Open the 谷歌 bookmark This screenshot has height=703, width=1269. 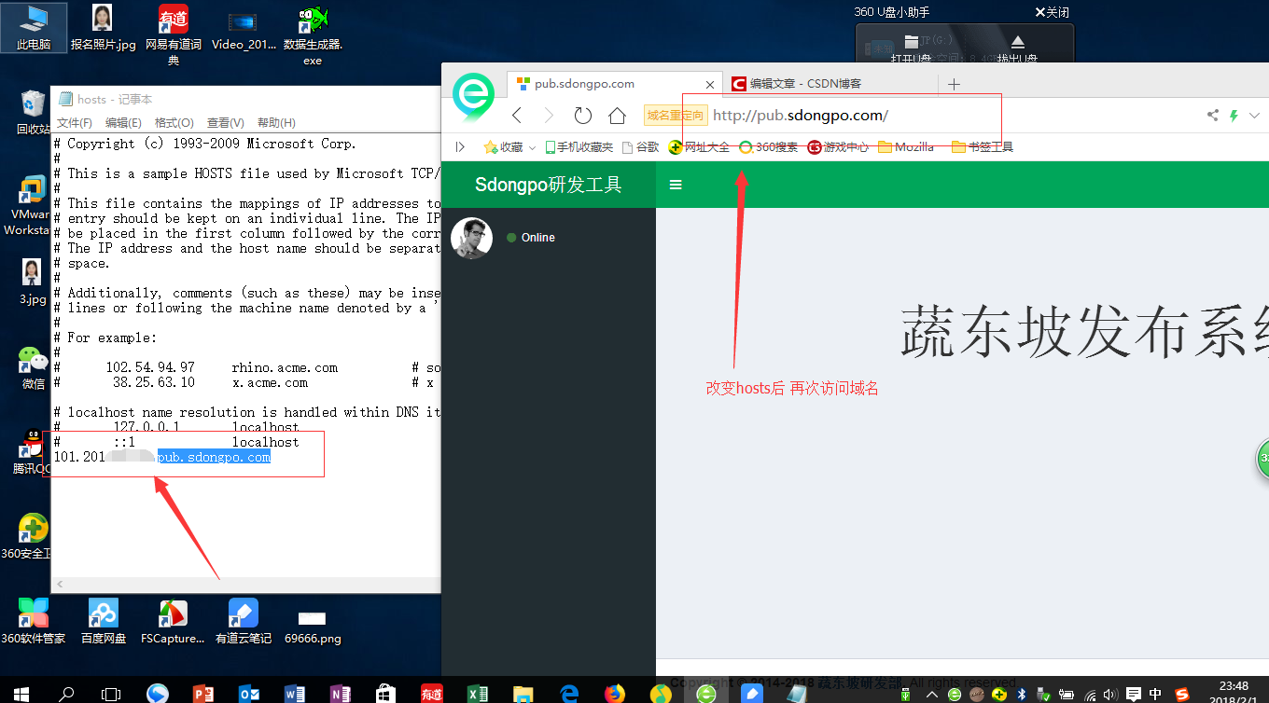pyautogui.click(x=640, y=146)
